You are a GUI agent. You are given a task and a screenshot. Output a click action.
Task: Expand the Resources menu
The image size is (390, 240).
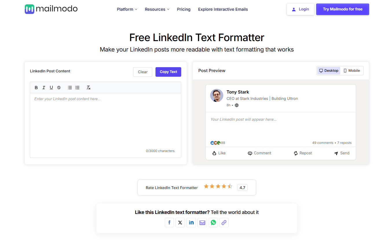[x=157, y=9]
